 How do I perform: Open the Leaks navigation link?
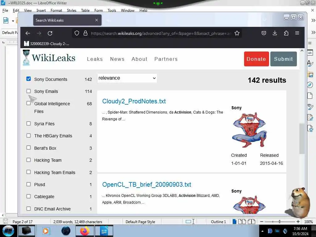pos(95,59)
